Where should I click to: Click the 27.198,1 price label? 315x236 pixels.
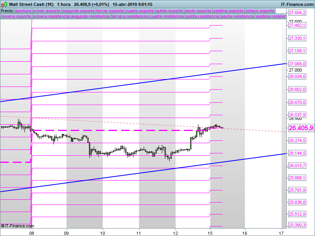pyautogui.click(x=297, y=51)
